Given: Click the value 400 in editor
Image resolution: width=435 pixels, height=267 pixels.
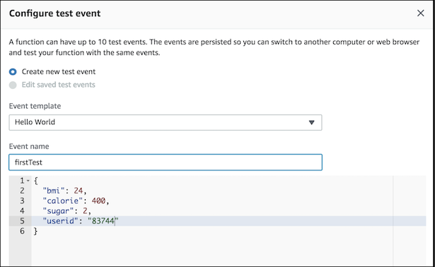Looking at the screenshot, I should point(98,201).
